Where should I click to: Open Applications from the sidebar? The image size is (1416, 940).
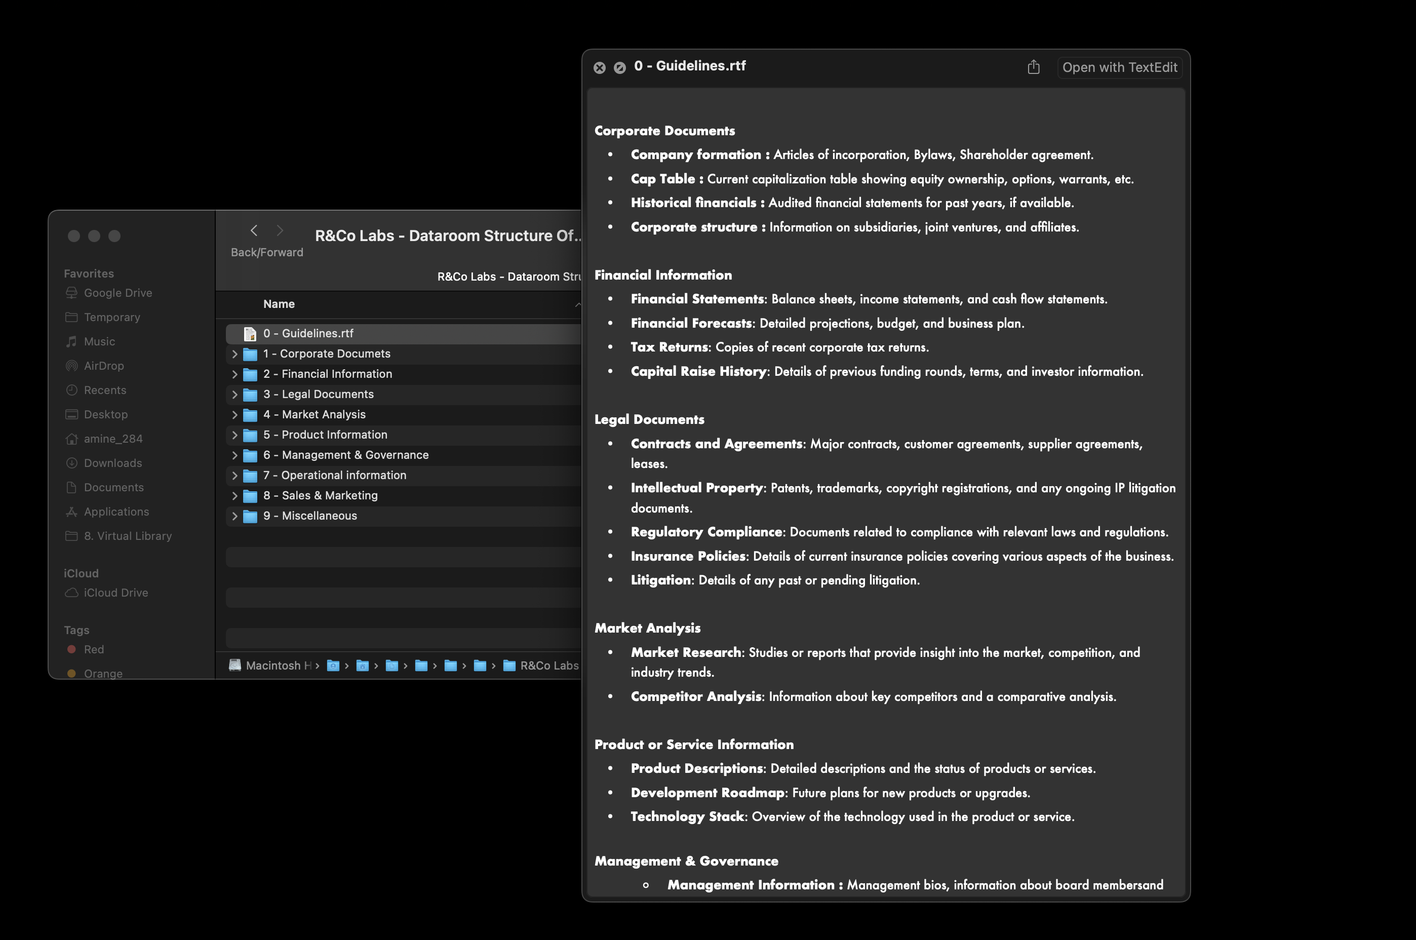(116, 512)
